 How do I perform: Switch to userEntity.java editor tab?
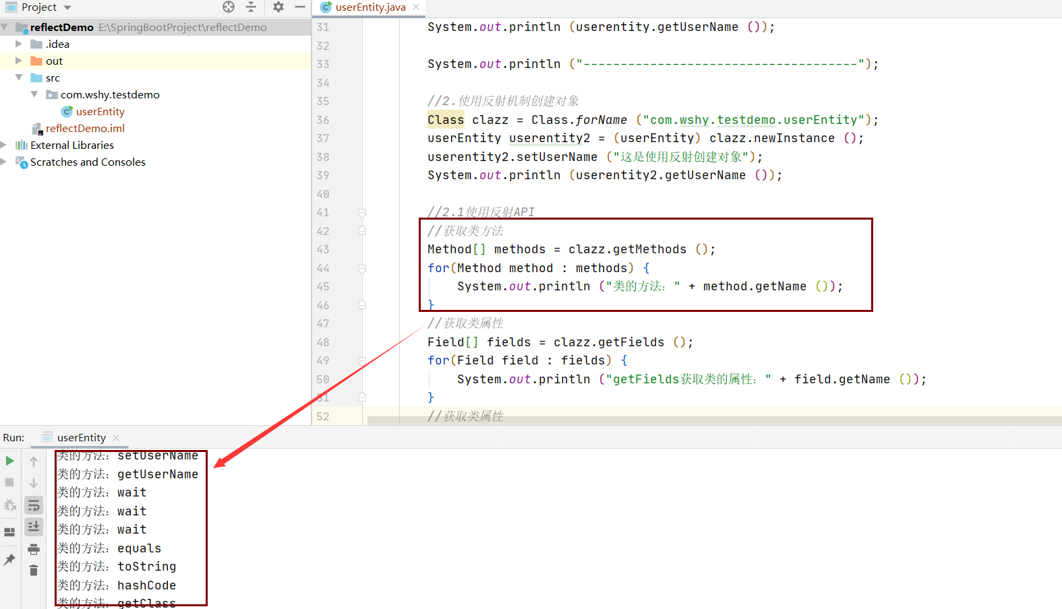point(370,7)
